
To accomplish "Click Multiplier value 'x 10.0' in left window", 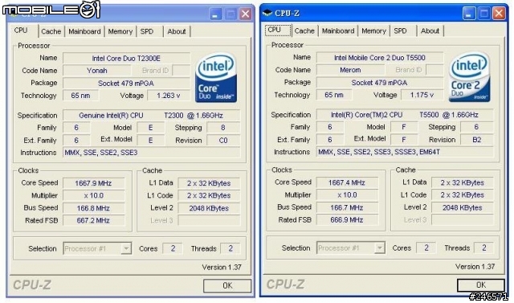I will [93, 196].
